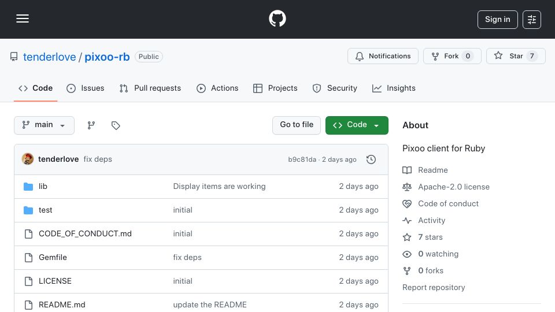This screenshot has height=312, width=555.
Task: Open the Security tab
Action: 335,88
